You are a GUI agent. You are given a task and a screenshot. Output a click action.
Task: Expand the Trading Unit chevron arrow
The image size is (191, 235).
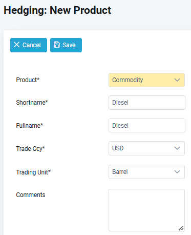tap(177, 172)
